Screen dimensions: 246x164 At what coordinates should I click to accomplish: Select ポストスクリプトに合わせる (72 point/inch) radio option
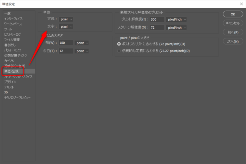coord(119,44)
